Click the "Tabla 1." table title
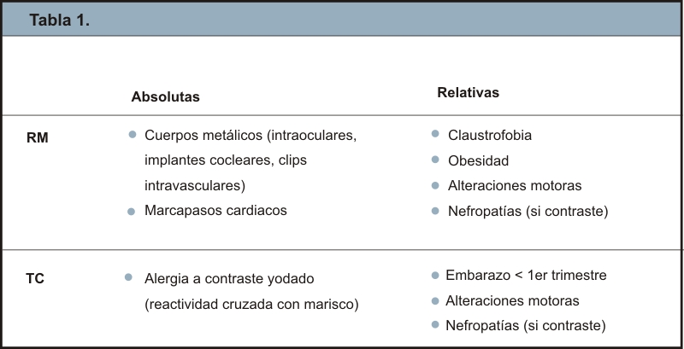 point(60,21)
